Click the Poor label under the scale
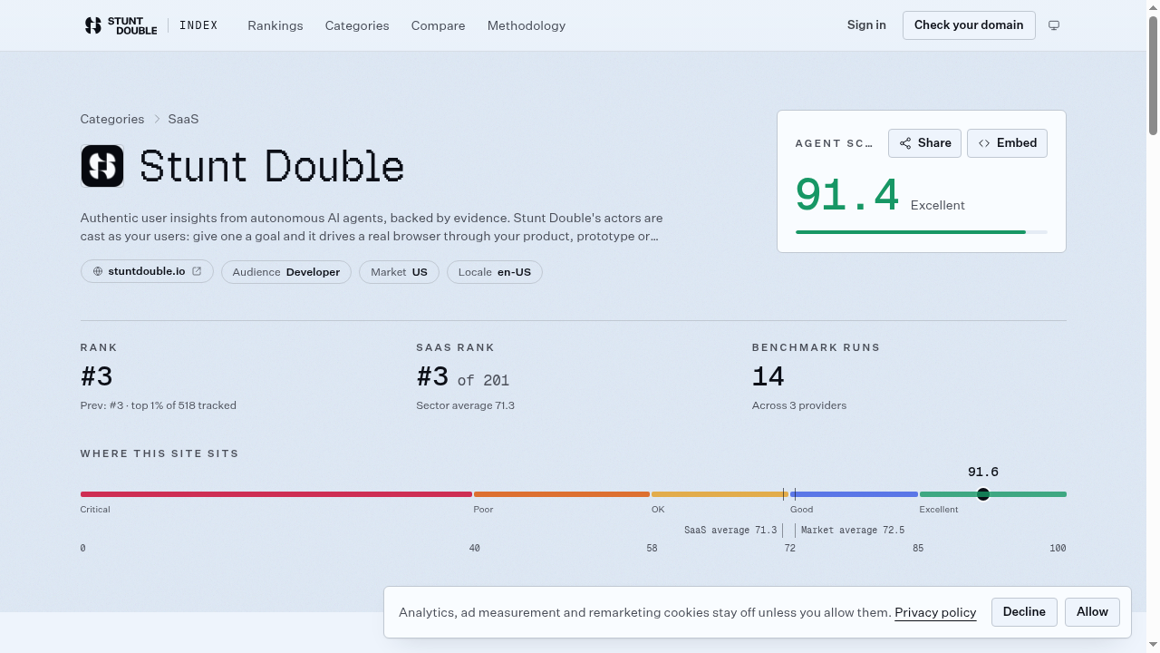This screenshot has width=1160, height=653. [x=484, y=510]
